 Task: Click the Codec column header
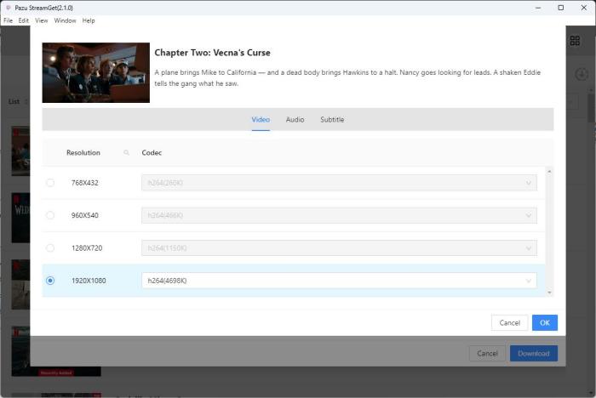152,153
